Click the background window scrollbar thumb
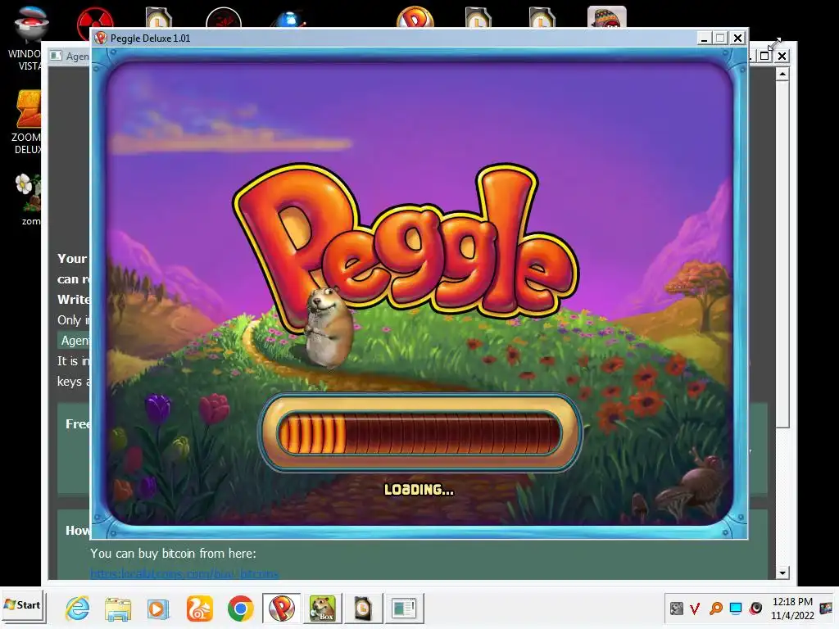Image resolution: width=839 pixels, height=629 pixels. 782,254
